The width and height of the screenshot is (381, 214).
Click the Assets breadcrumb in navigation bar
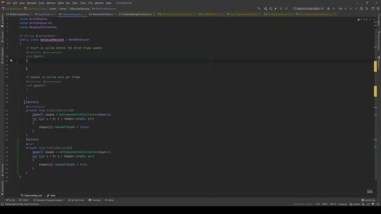(x=53, y=9)
